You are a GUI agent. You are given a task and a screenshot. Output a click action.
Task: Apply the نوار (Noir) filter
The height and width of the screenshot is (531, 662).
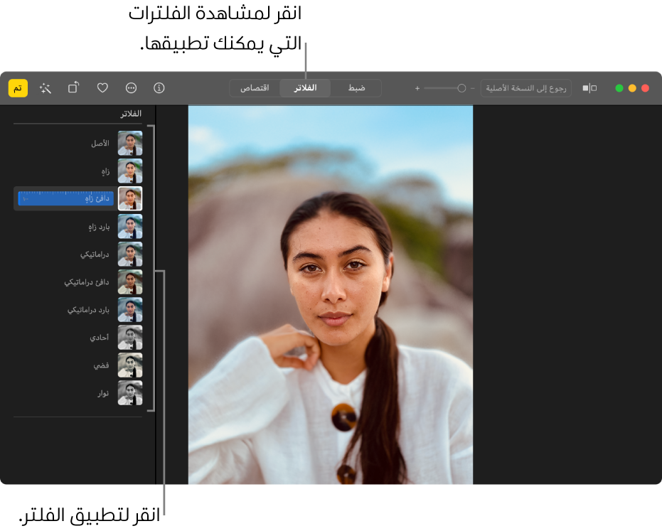coord(129,393)
